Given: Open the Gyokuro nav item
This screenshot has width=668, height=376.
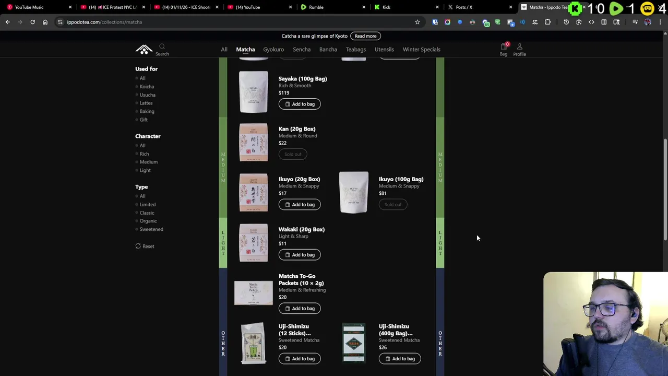Looking at the screenshot, I should 273,50.
